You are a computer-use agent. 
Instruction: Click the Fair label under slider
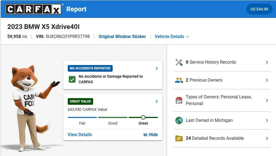click(x=82, y=123)
